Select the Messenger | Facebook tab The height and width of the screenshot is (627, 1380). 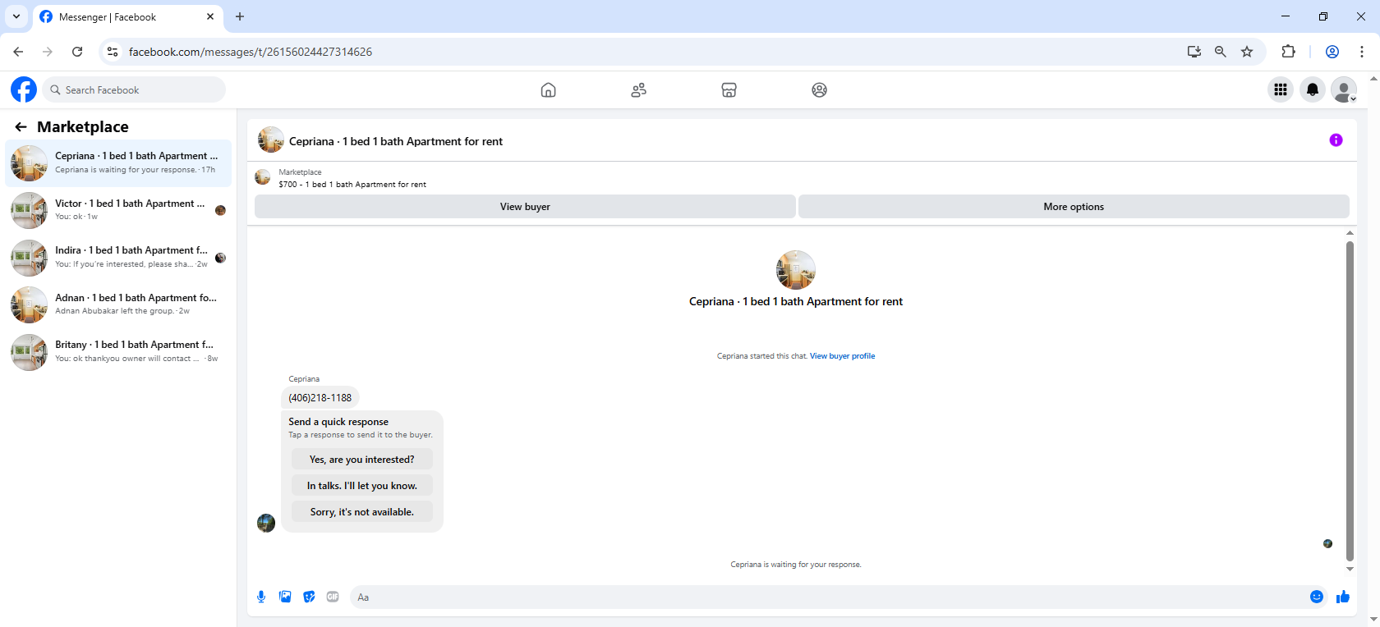click(127, 17)
